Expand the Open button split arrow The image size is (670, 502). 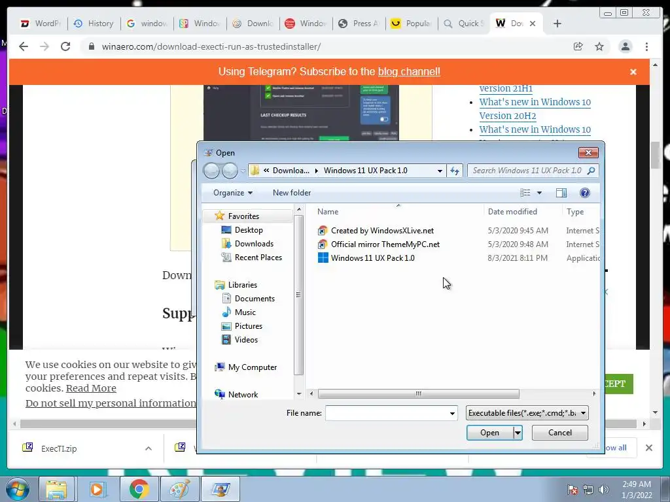(518, 433)
